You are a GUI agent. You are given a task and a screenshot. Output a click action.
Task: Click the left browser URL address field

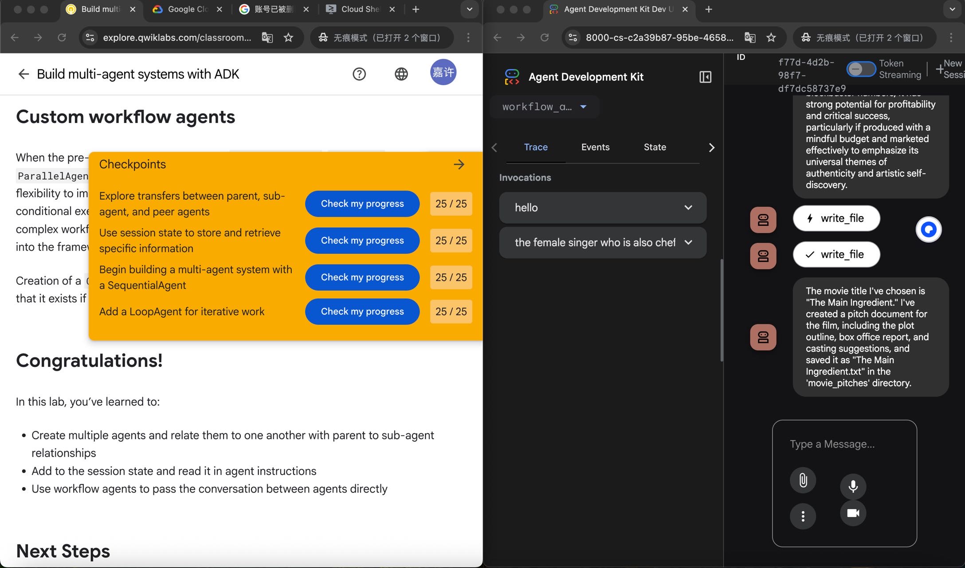click(x=177, y=38)
